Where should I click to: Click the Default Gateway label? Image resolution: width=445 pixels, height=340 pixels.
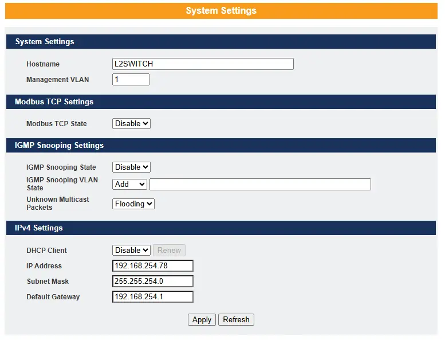pos(53,297)
